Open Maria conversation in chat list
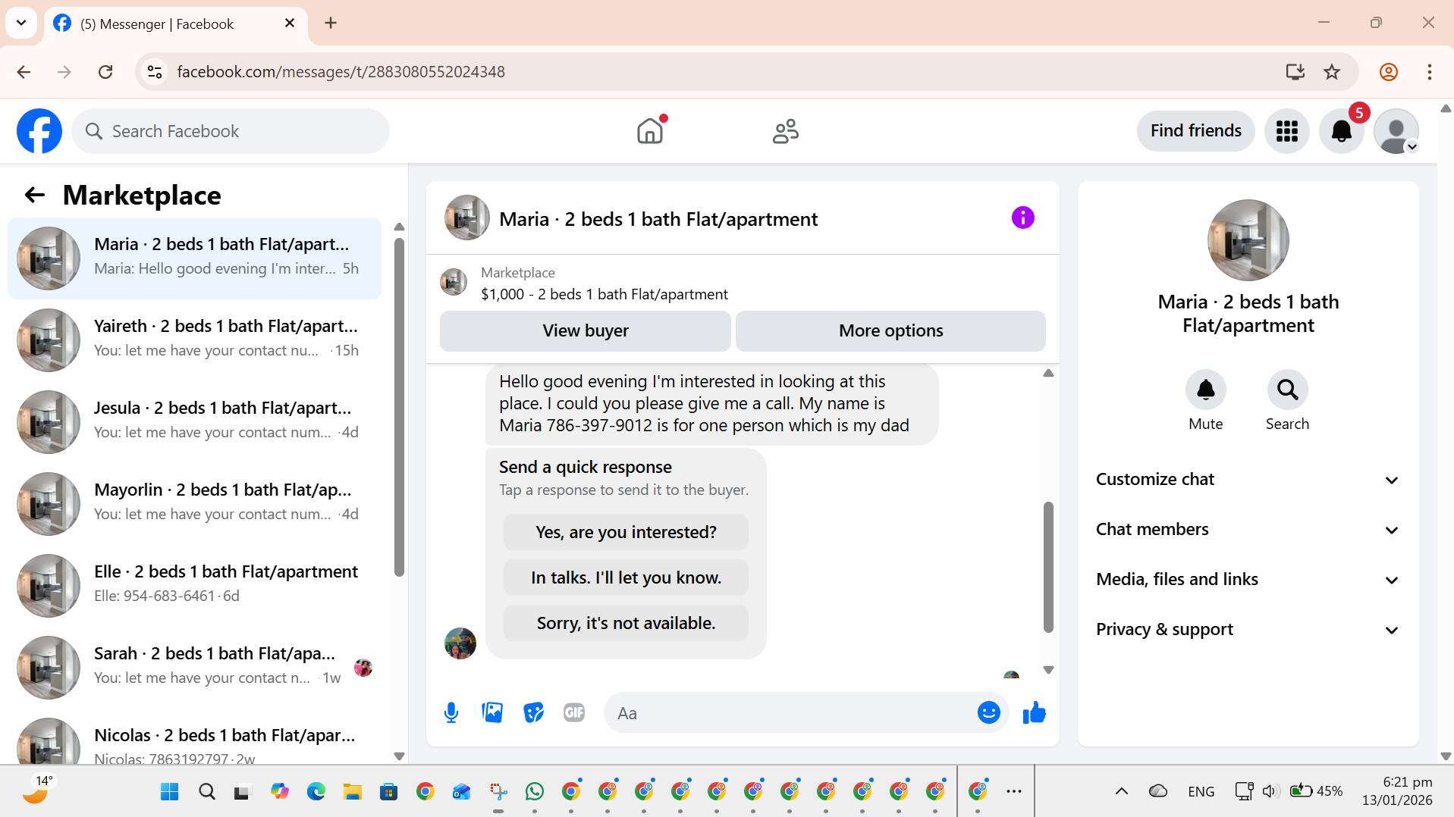Image resolution: width=1454 pixels, height=817 pixels. [x=194, y=258]
